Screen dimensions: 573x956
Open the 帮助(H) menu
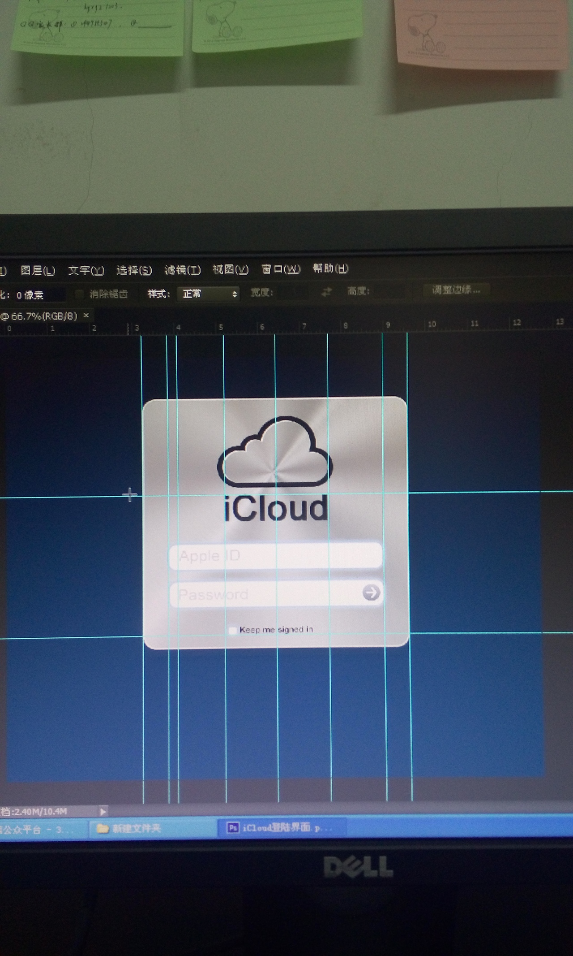330,268
